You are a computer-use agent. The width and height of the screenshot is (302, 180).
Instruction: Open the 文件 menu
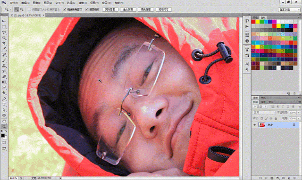(x=14, y=3)
